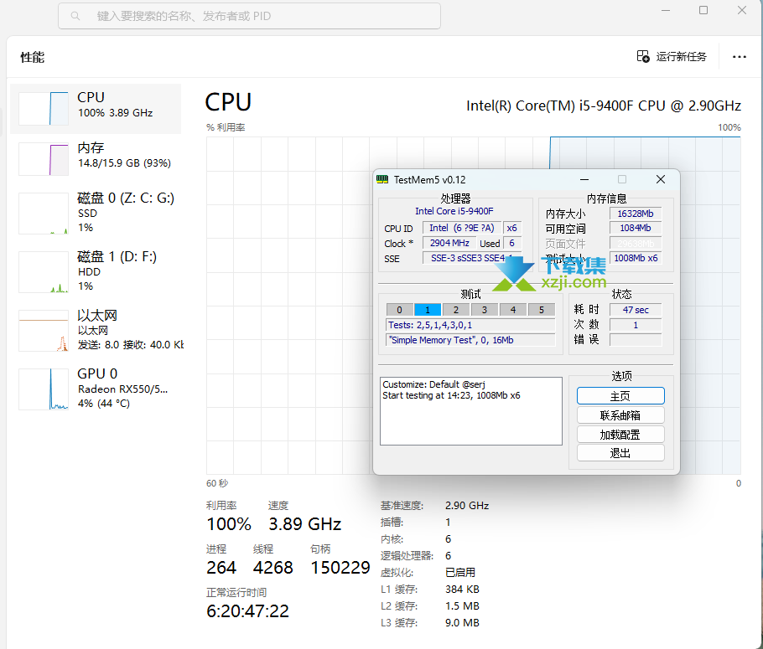Image resolution: width=763 pixels, height=649 pixels.
Task: Open Disk 0 (Z: C: G:) SSD item
Action: (x=96, y=213)
